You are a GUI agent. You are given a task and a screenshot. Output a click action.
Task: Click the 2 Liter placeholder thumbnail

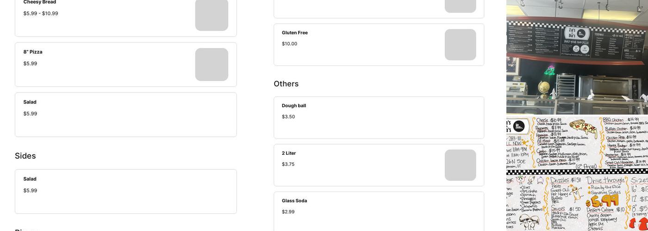pos(460,165)
